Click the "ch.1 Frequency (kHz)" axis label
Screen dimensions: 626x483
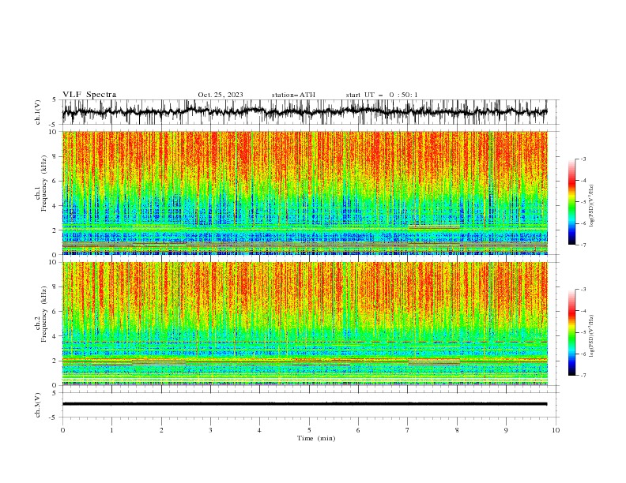[x=40, y=184]
